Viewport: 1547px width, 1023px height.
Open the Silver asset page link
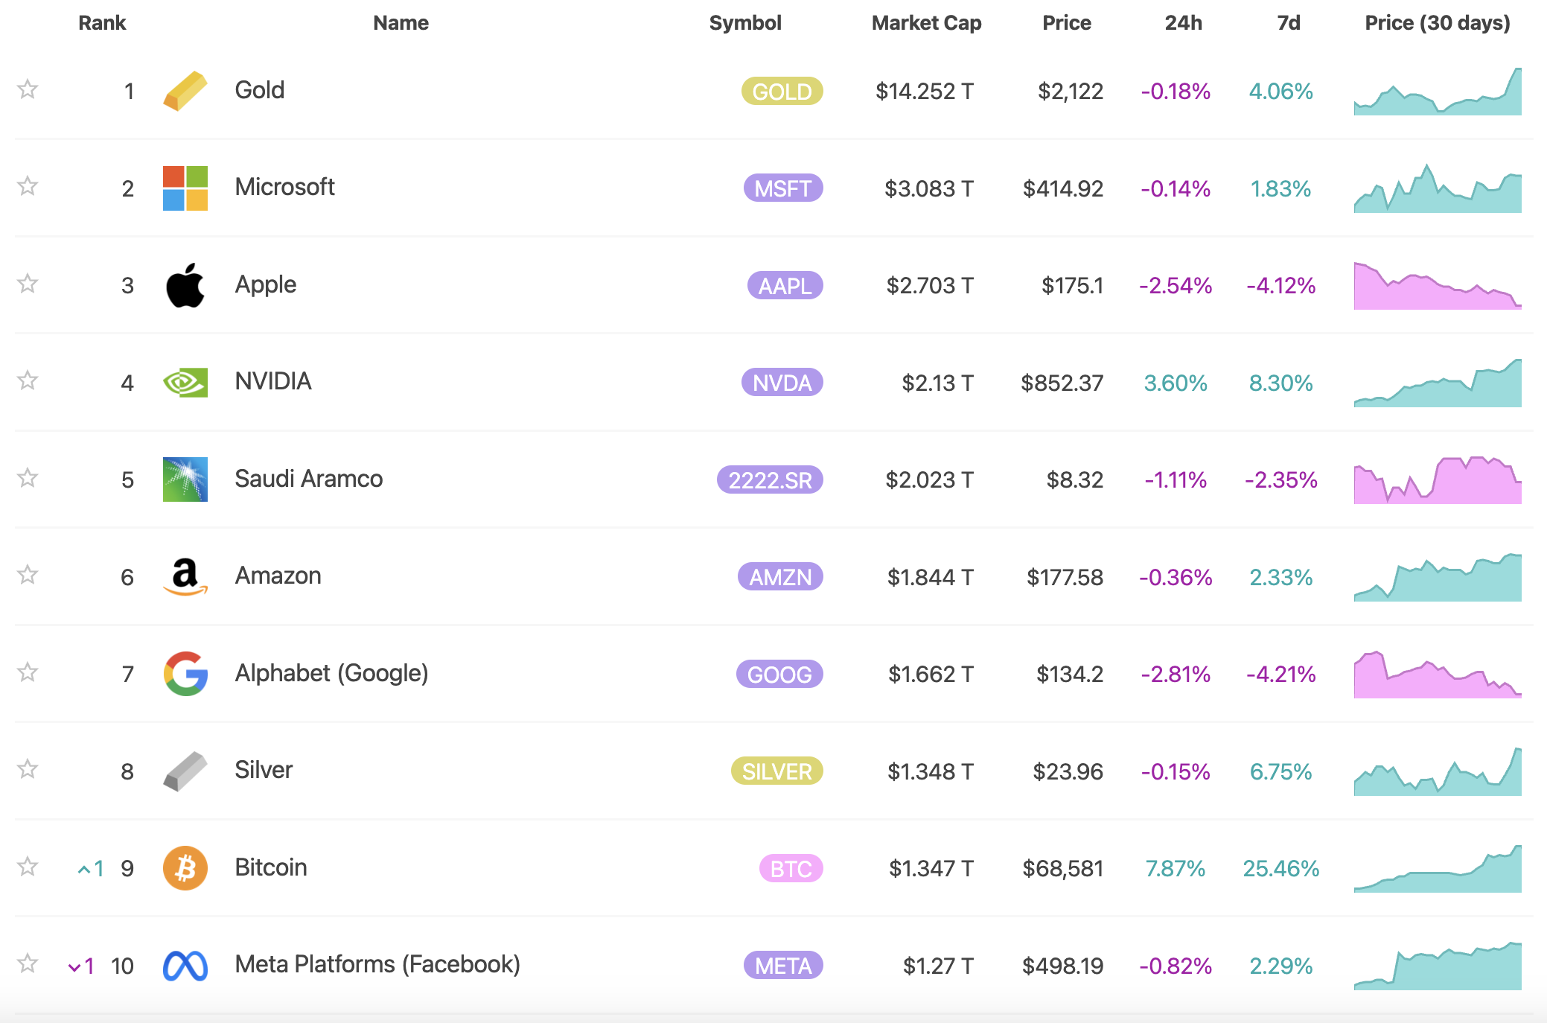pyautogui.click(x=264, y=770)
